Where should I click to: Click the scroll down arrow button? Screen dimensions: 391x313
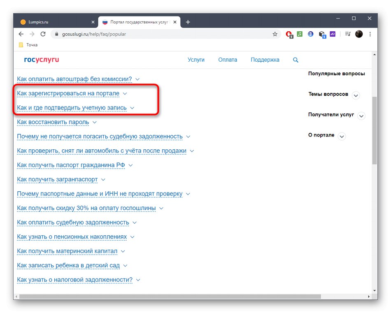[374, 290]
